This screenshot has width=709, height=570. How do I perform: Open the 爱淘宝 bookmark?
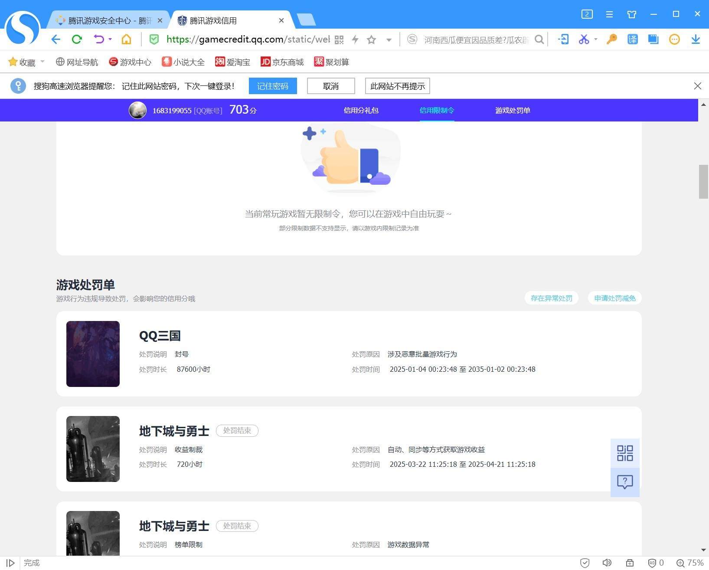(233, 62)
